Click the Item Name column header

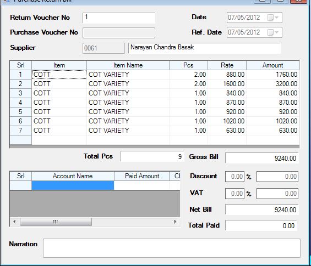point(128,65)
